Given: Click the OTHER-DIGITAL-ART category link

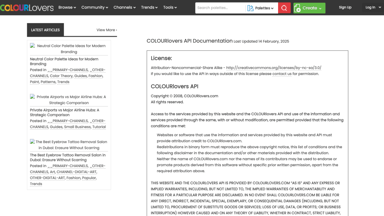Looking at the screenshot, I should (47, 178).
